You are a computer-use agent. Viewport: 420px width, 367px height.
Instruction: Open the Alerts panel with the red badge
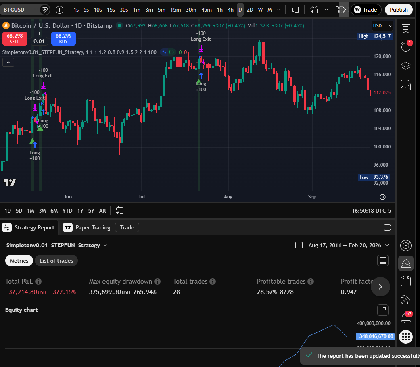405,47
